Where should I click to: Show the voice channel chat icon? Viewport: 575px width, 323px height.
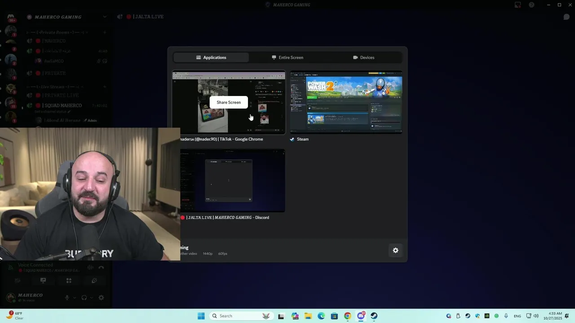(566, 17)
